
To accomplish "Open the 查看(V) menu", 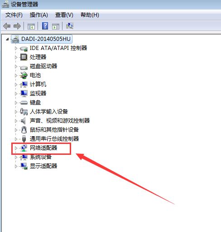I will click(64, 15).
